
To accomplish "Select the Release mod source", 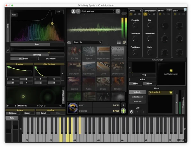I will tap(137, 102).
